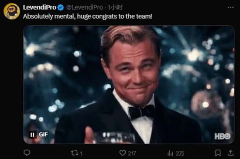The width and height of the screenshot is (240, 159).
Task: Click the 1小时 timestamp
Action: 115,7
